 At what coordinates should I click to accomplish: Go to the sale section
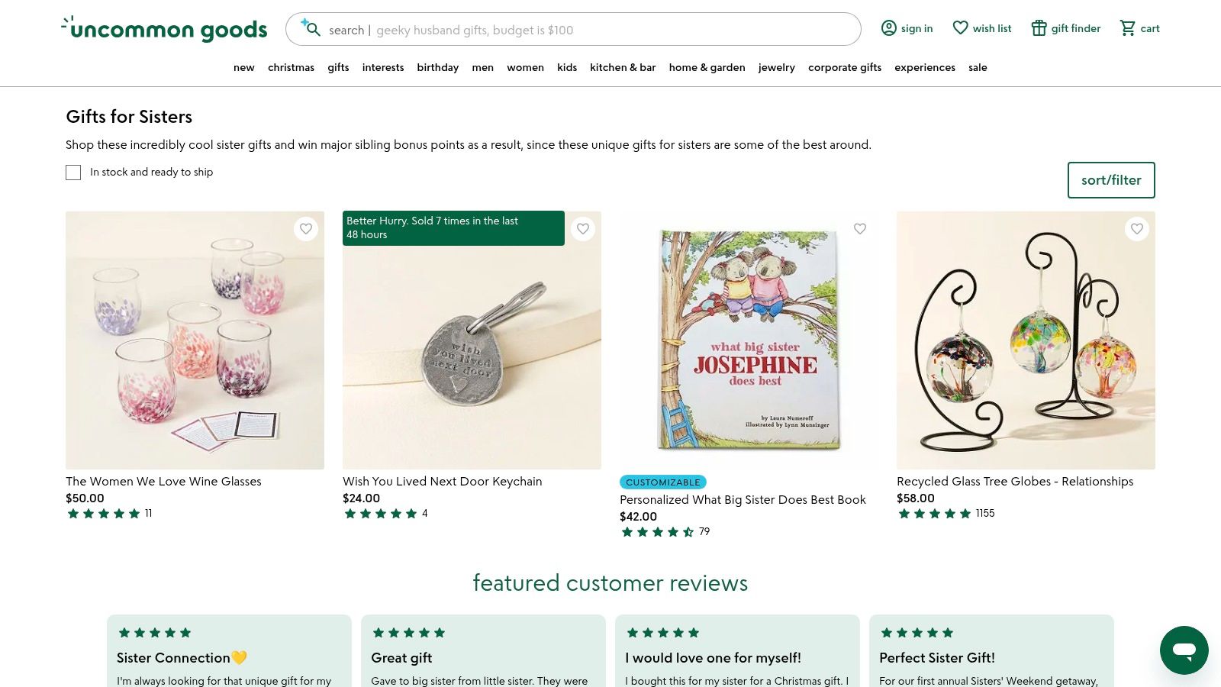point(978,67)
